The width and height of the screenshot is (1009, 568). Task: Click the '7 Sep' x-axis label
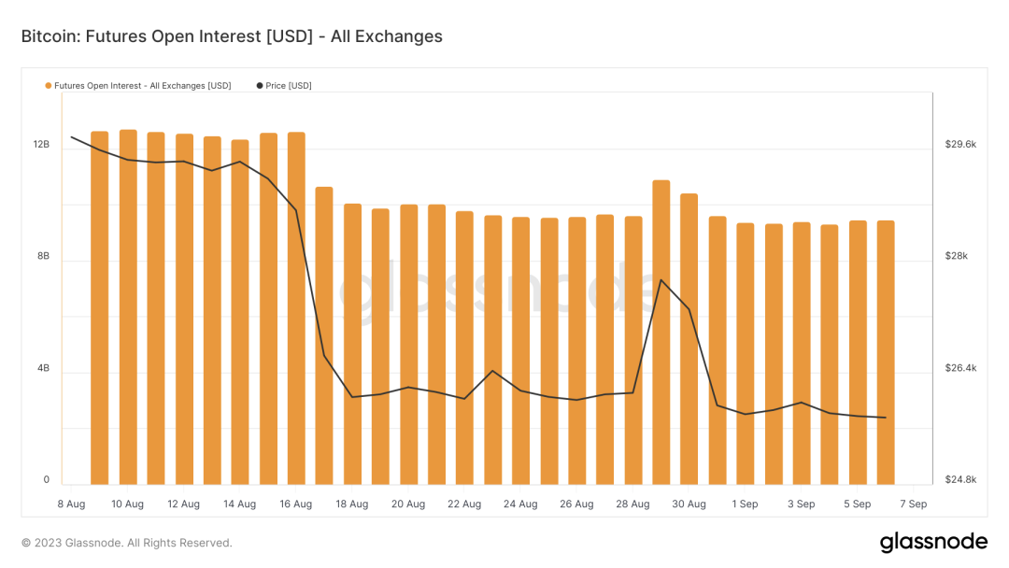[x=913, y=504]
